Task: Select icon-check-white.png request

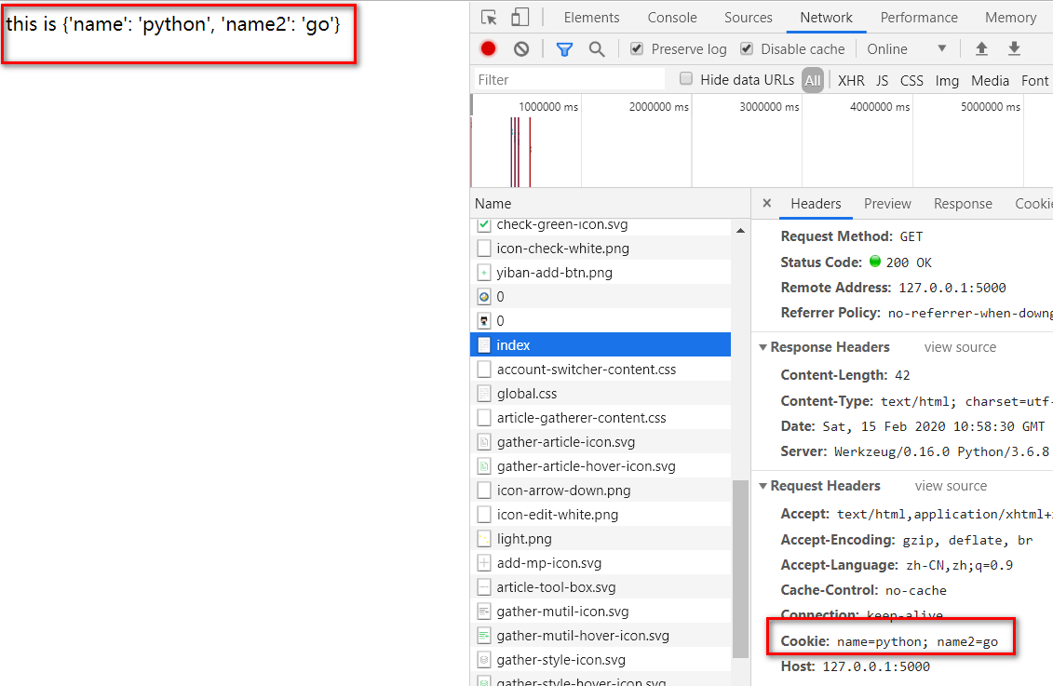Action: point(601,249)
